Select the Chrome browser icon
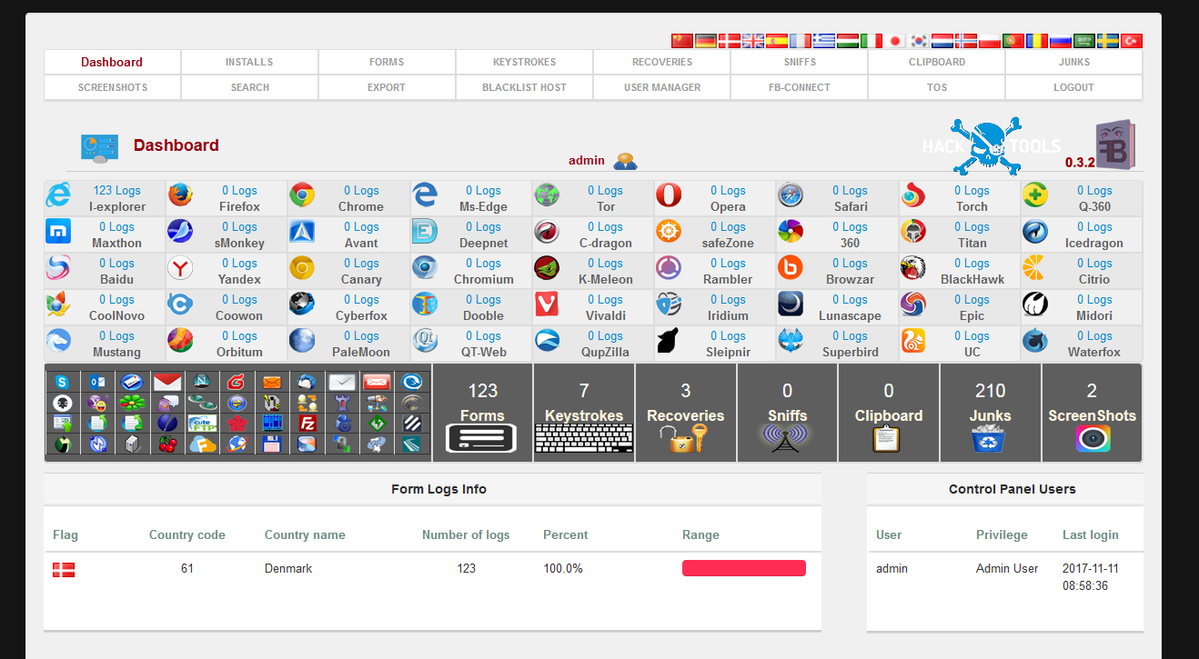 pos(302,195)
